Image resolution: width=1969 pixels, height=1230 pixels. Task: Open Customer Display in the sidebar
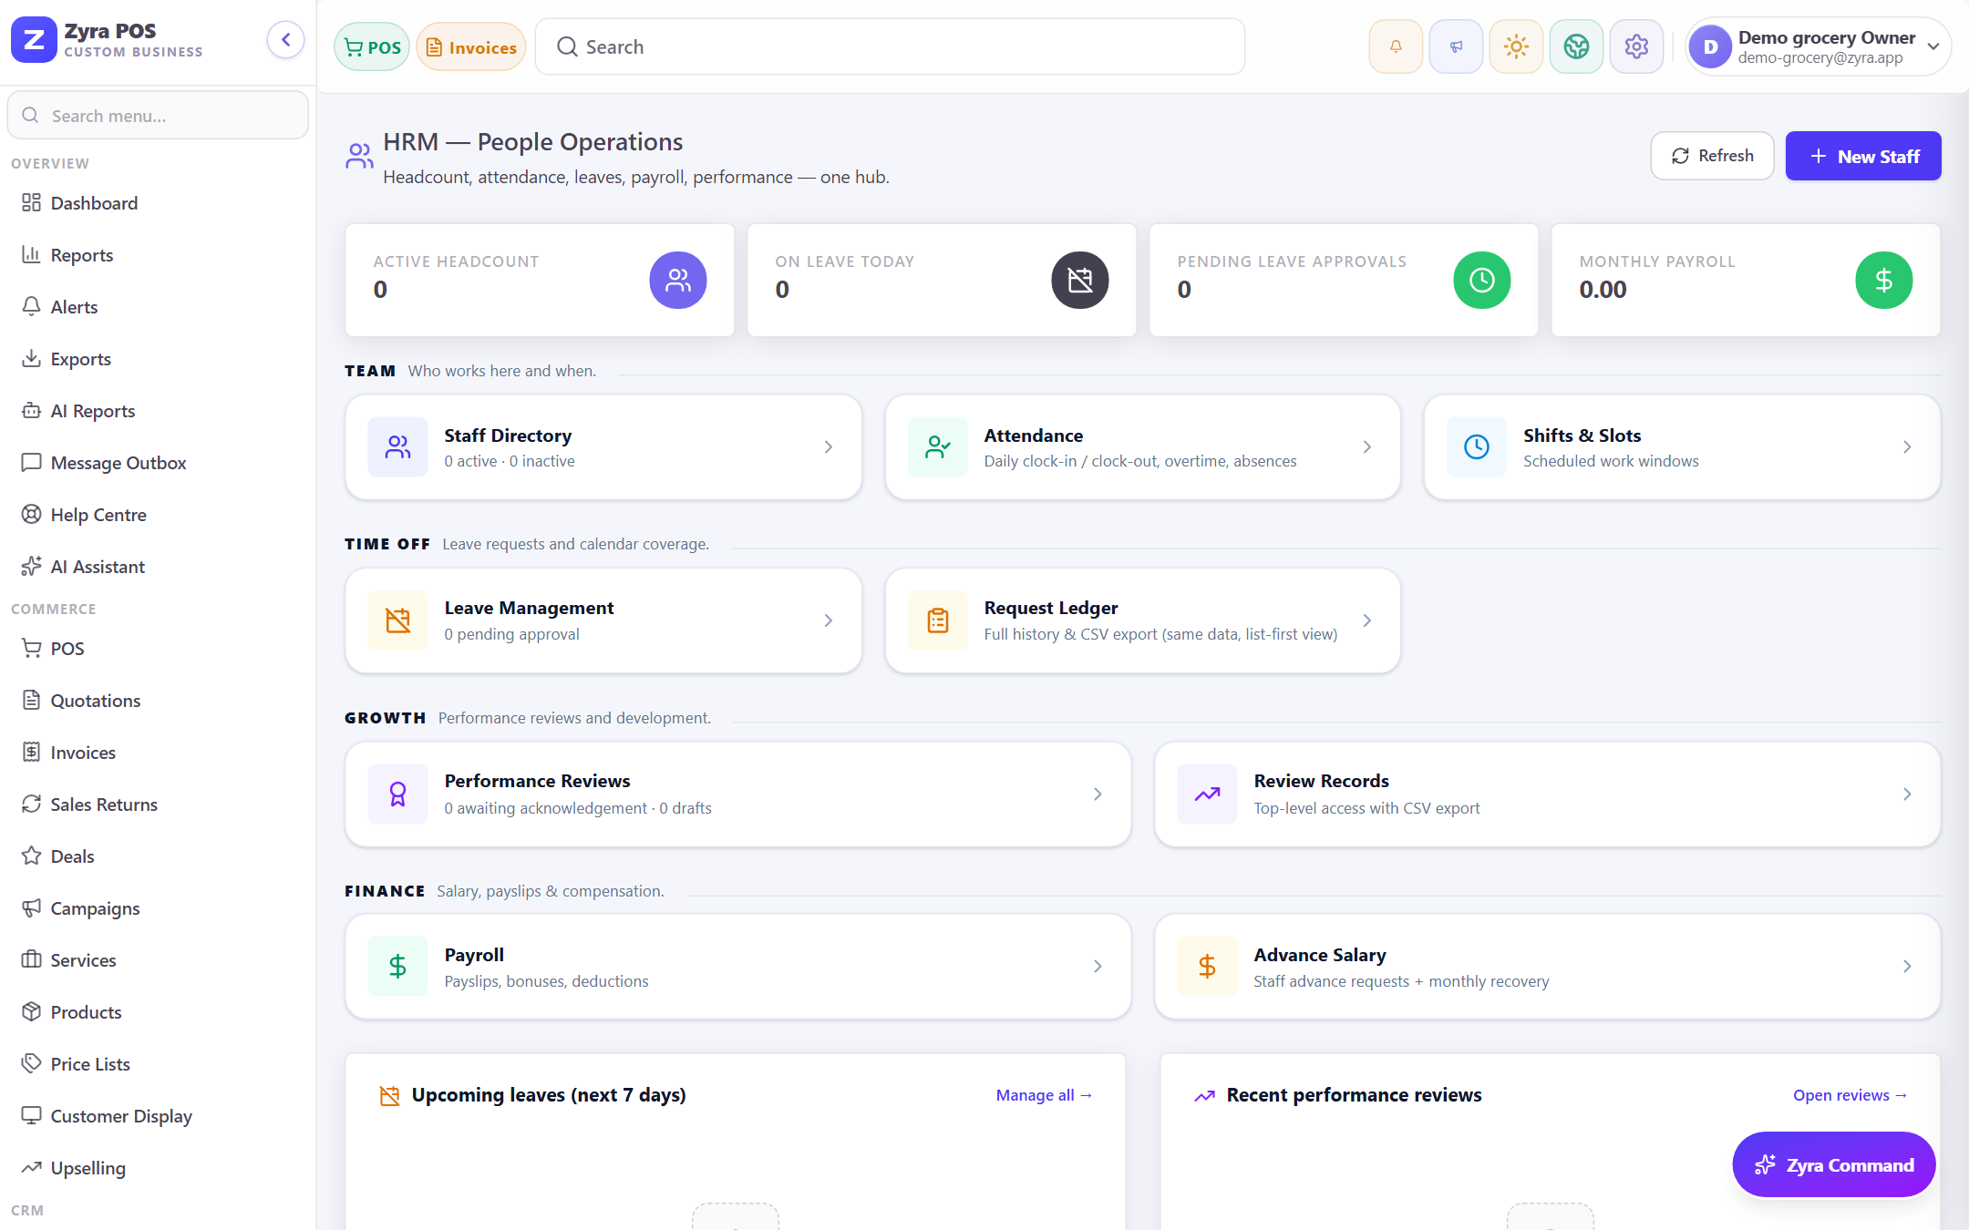[x=158, y=1116]
